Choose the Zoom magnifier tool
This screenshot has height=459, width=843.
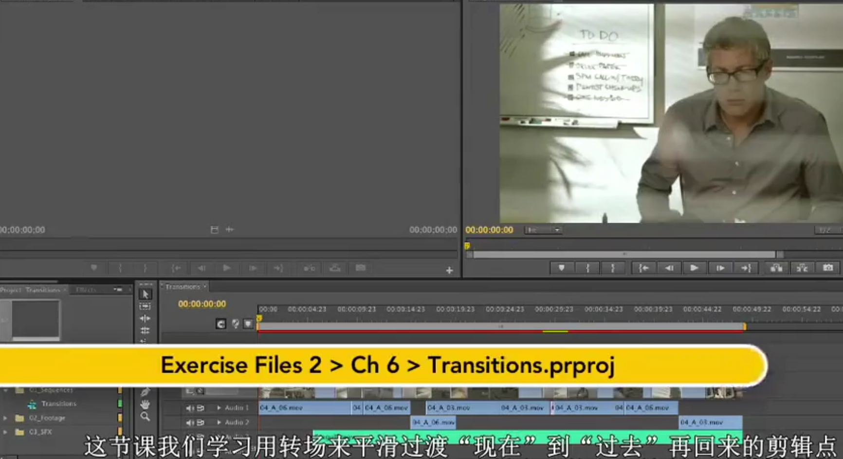click(145, 417)
